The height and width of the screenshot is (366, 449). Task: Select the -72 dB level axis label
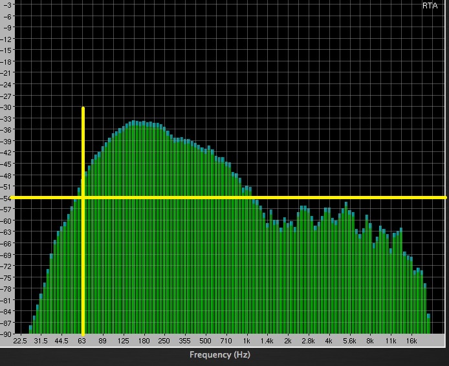6,266
